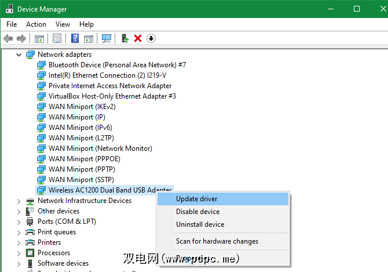
Task: Select the Processors label
Action: (54, 253)
